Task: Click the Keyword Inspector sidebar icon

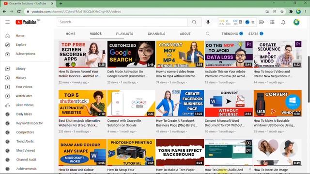Action: [x=8, y=123]
